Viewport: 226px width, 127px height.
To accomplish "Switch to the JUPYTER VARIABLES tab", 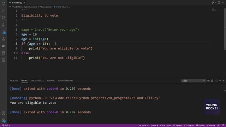I will 65,81.
